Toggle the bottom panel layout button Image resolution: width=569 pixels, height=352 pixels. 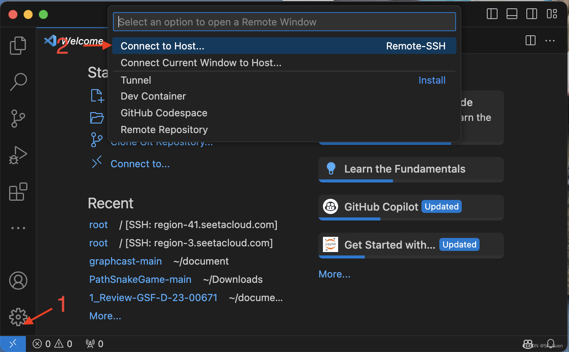click(x=512, y=14)
